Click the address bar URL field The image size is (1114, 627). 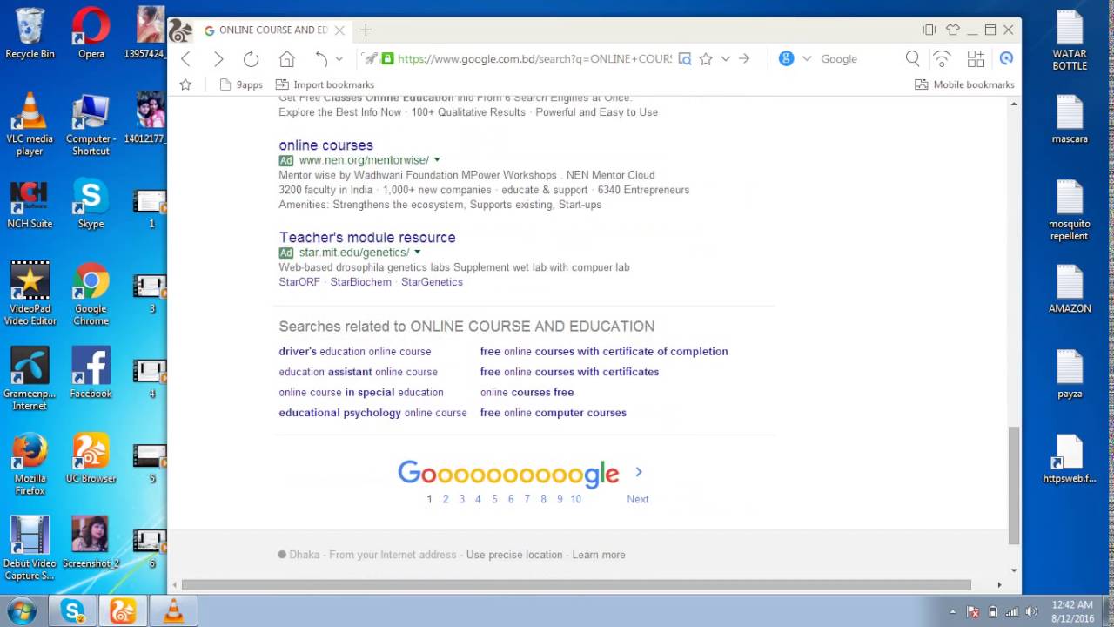pos(534,58)
